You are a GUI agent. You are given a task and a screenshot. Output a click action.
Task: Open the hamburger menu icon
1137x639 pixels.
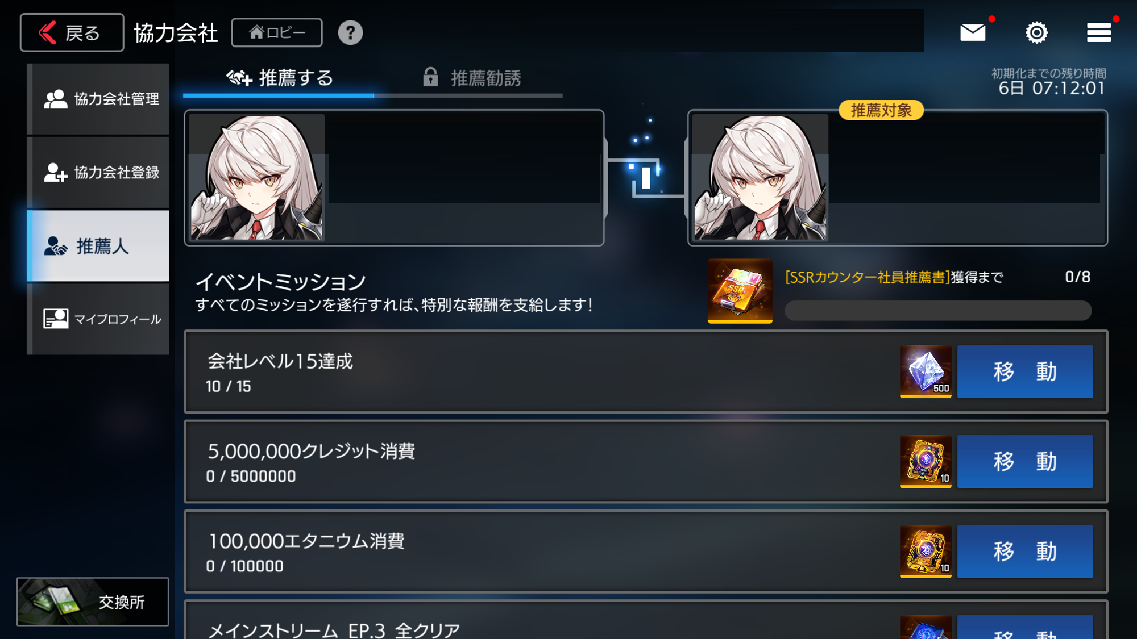coord(1098,32)
